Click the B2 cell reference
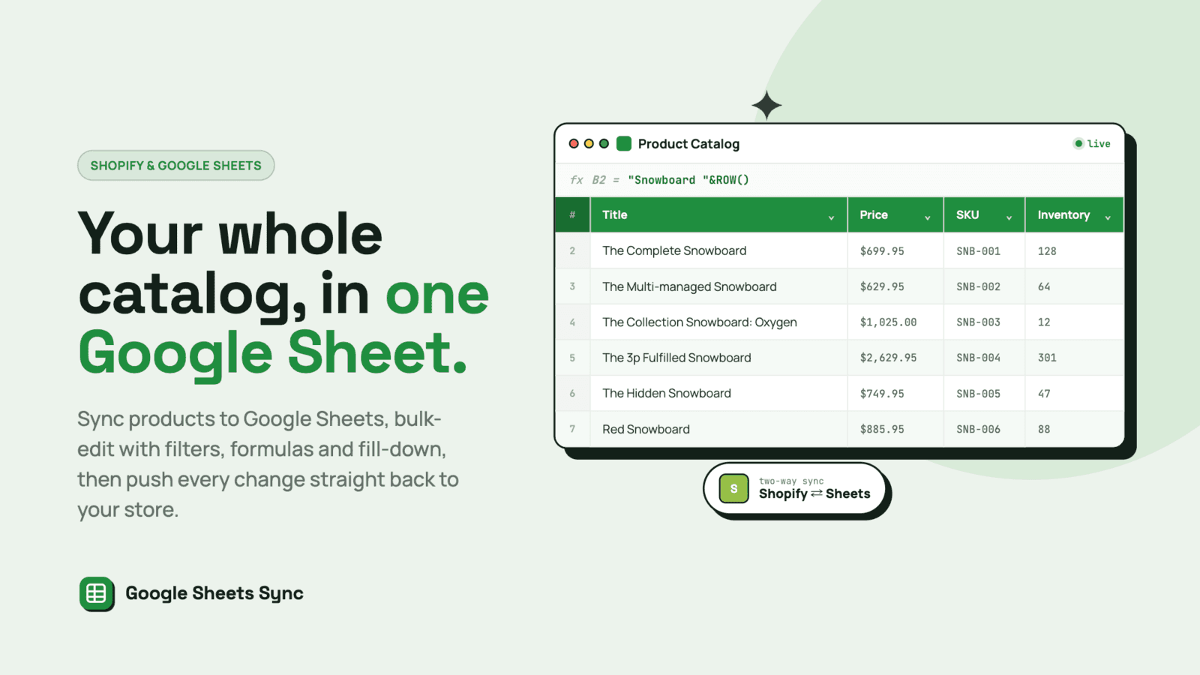The height and width of the screenshot is (675, 1200). click(598, 180)
